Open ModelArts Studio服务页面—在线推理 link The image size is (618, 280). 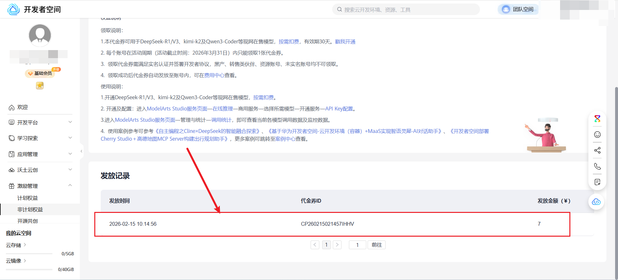tap(190, 109)
